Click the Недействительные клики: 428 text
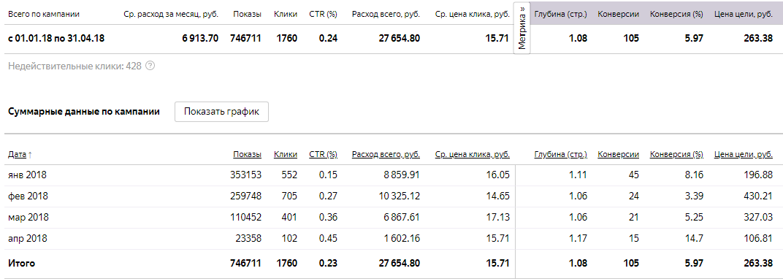The width and height of the screenshot is (783, 279). coord(75,66)
